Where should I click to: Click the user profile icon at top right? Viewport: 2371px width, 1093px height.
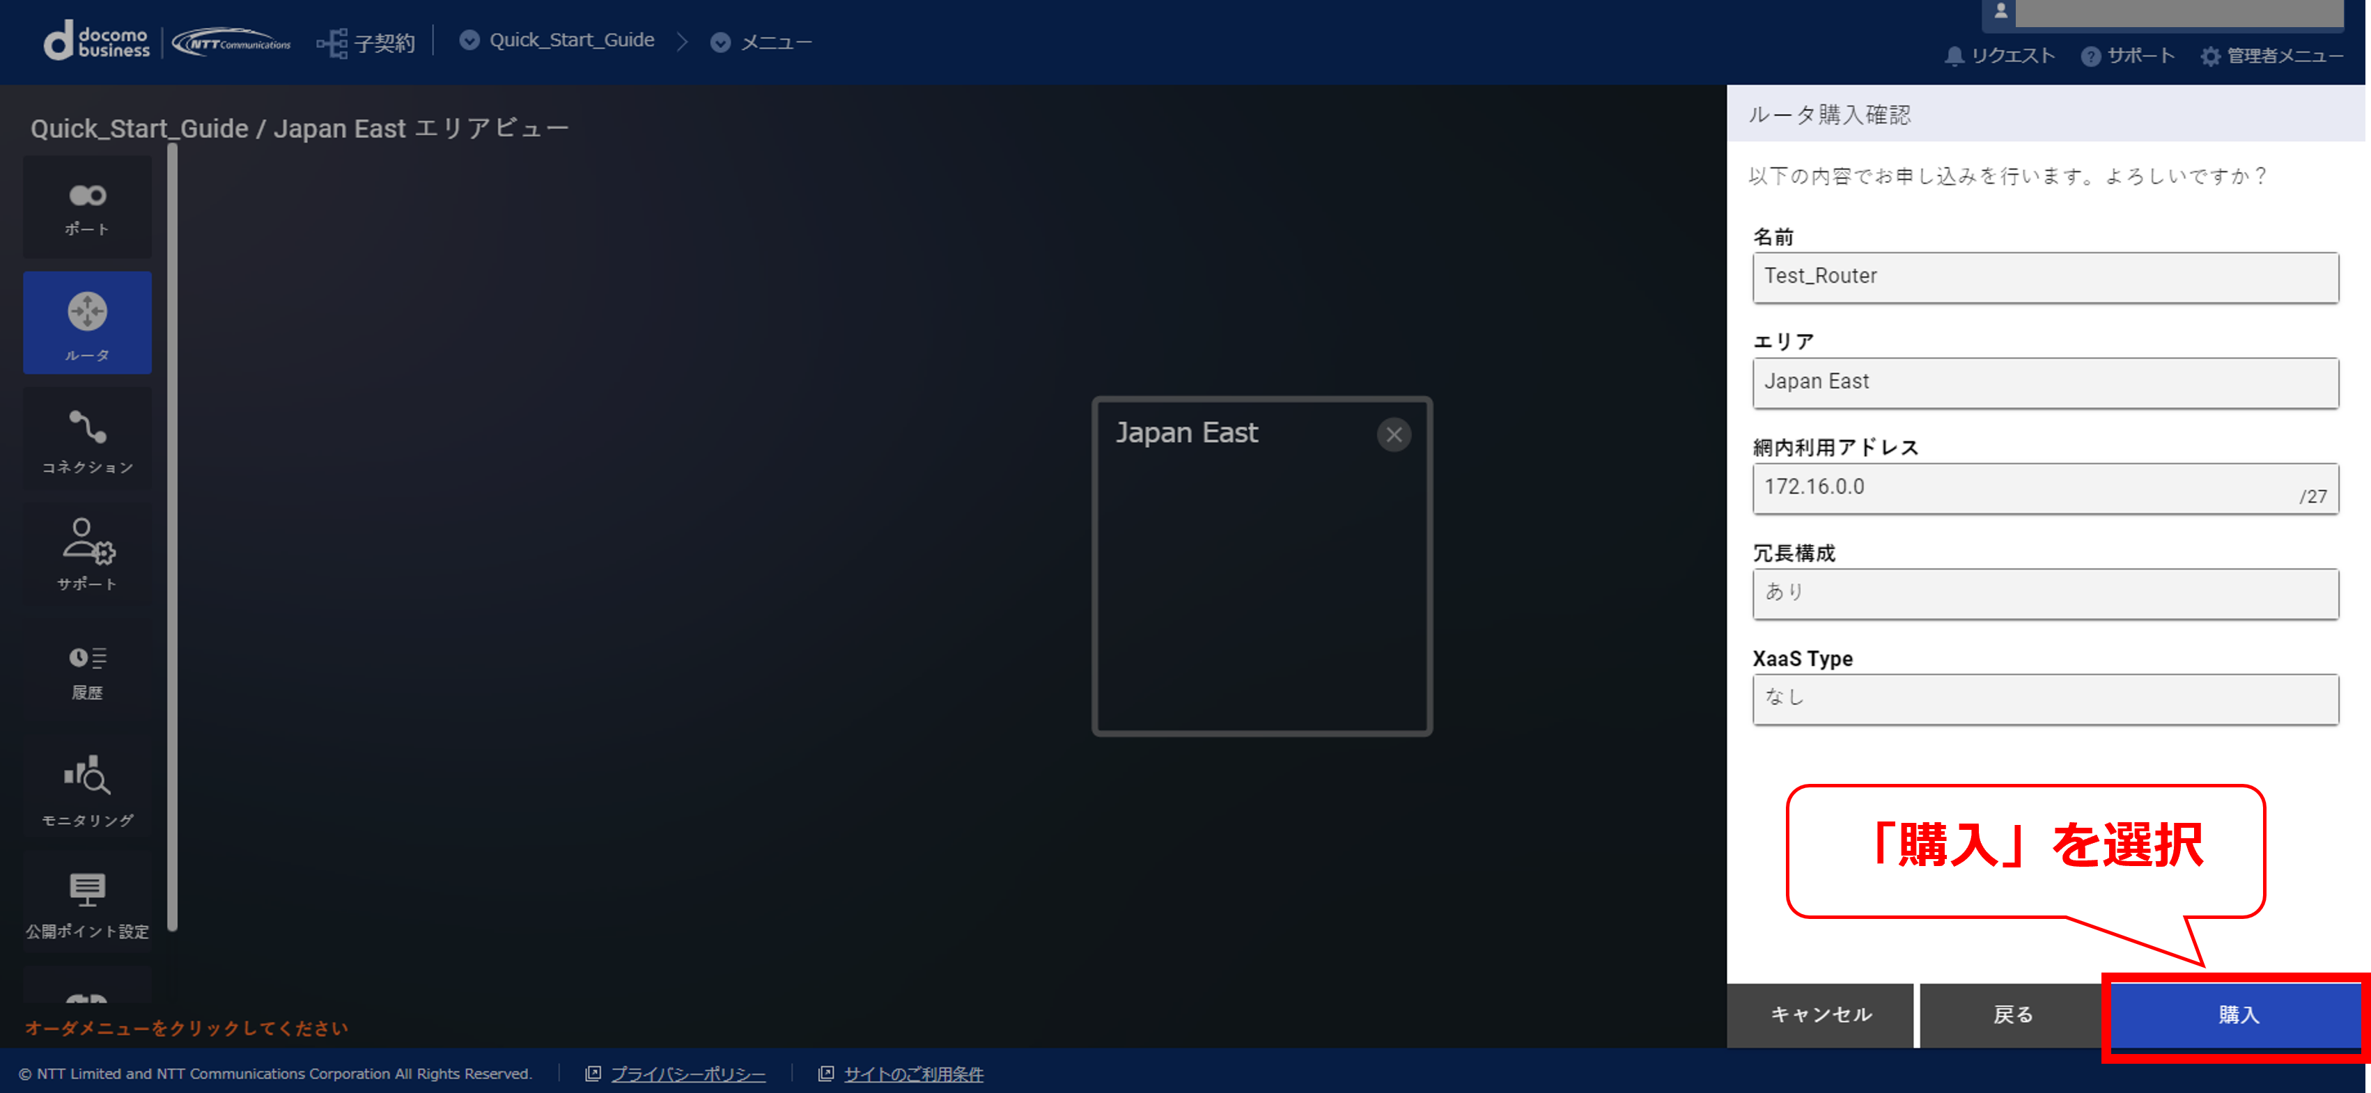tap(2000, 11)
